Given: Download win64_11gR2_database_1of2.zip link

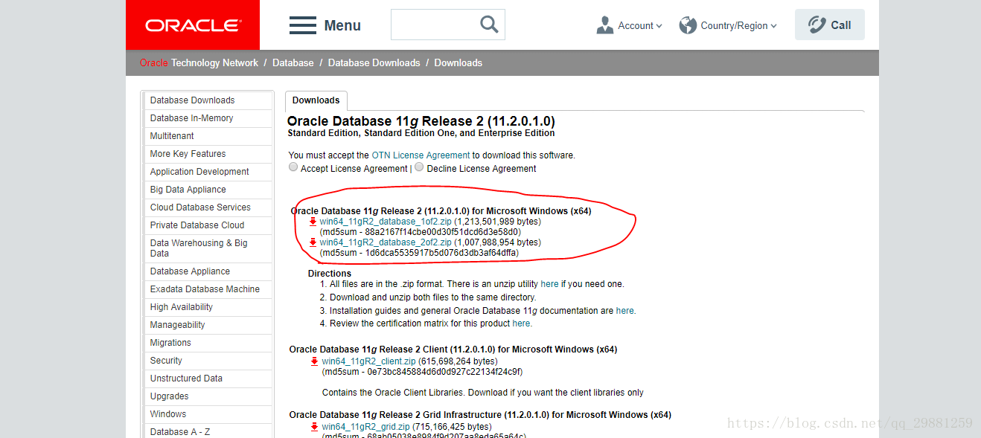Looking at the screenshot, I should tap(386, 222).
